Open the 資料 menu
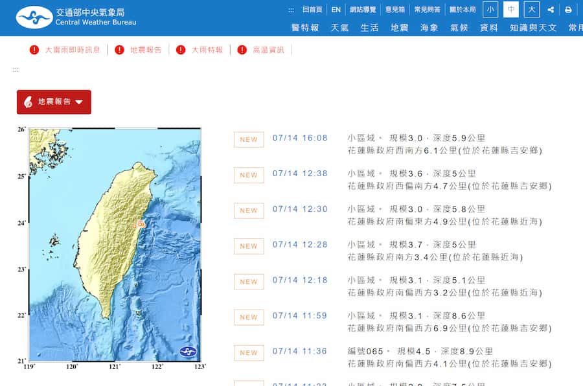This screenshot has height=386, width=583. (489, 28)
